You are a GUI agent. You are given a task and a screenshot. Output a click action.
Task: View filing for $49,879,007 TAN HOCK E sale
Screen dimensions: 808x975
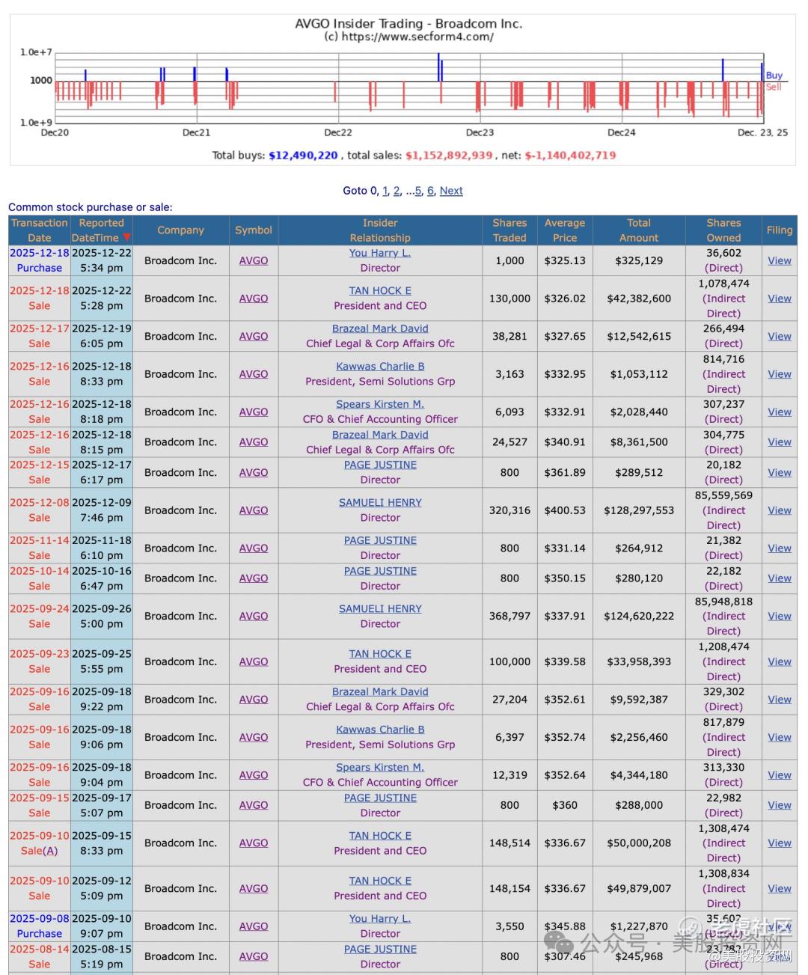click(x=780, y=888)
